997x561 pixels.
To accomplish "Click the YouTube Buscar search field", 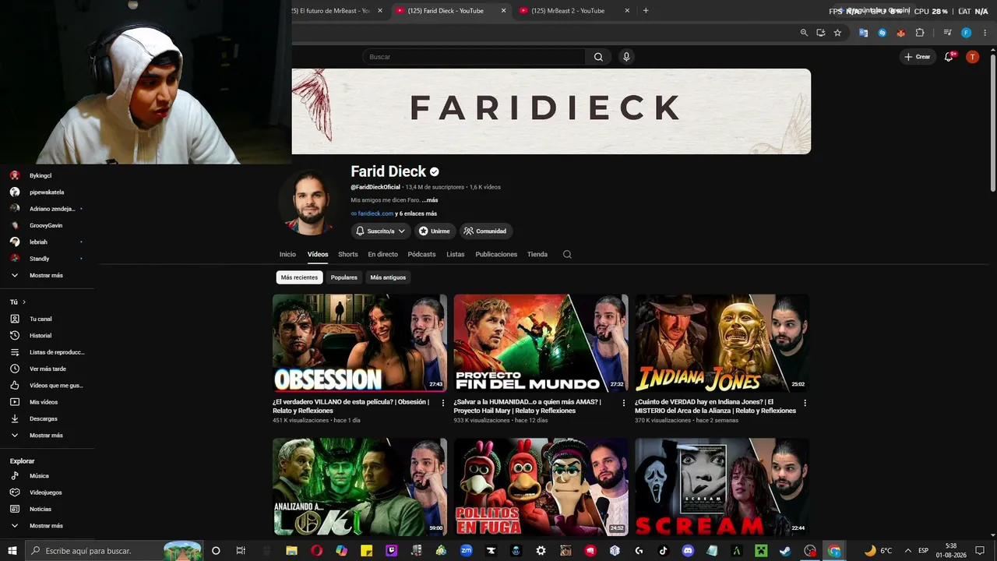I will [474, 57].
